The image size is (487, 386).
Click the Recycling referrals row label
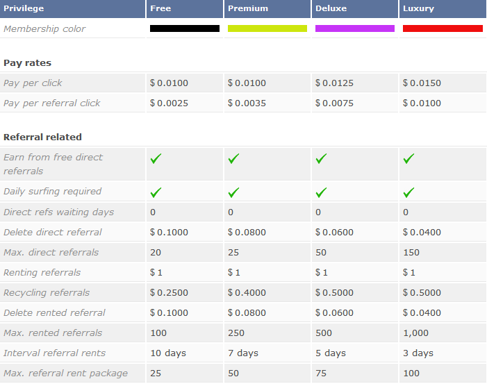pyautogui.click(x=47, y=293)
